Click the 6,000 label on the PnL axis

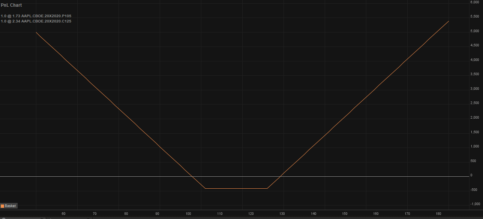coord(474,2)
